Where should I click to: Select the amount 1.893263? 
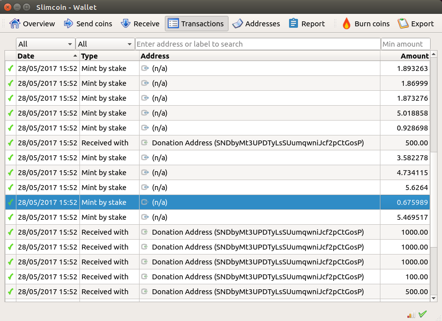tap(412, 68)
